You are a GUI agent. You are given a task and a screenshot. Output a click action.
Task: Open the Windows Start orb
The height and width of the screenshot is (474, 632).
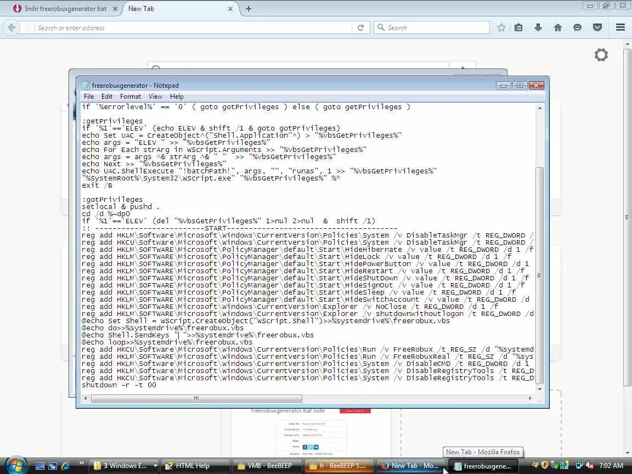click(x=15, y=465)
